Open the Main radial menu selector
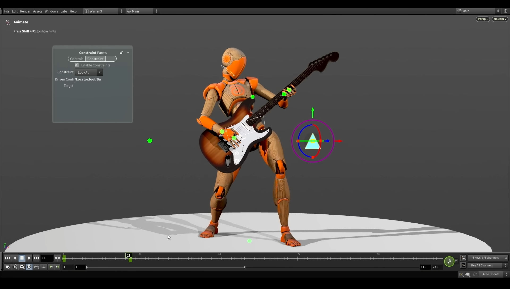Screen dimensions: 510x289 (x=142, y=11)
